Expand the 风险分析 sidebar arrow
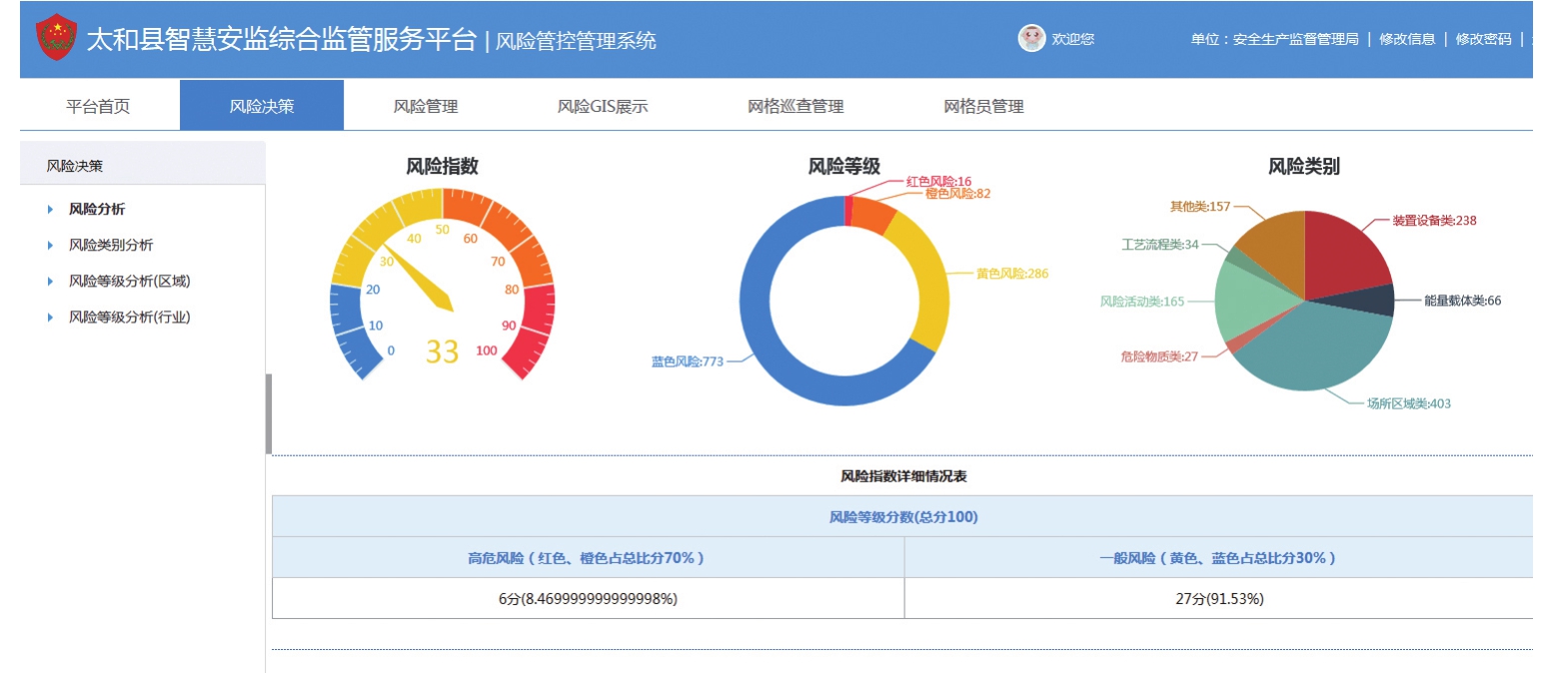The width and height of the screenshot is (1551, 673). coord(51,210)
